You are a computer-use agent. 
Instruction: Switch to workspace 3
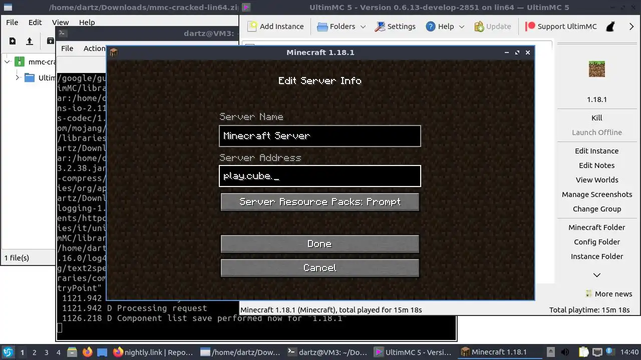click(x=46, y=352)
